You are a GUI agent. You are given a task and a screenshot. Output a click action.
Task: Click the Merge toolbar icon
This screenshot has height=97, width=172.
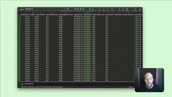coord(104,9)
